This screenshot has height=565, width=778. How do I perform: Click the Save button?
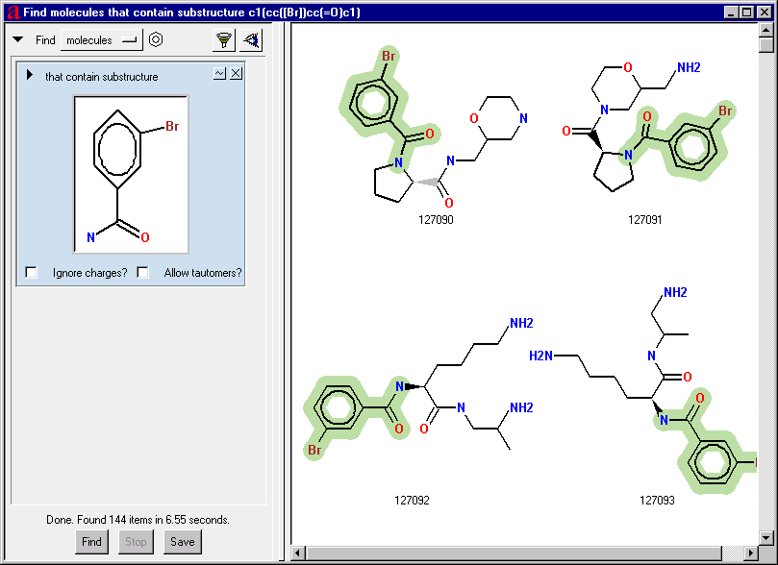point(183,541)
